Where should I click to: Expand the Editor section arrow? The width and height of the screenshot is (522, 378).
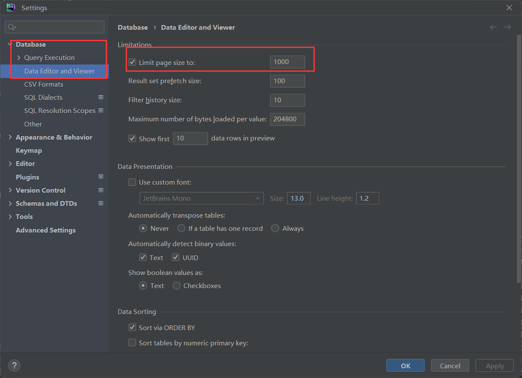point(10,163)
